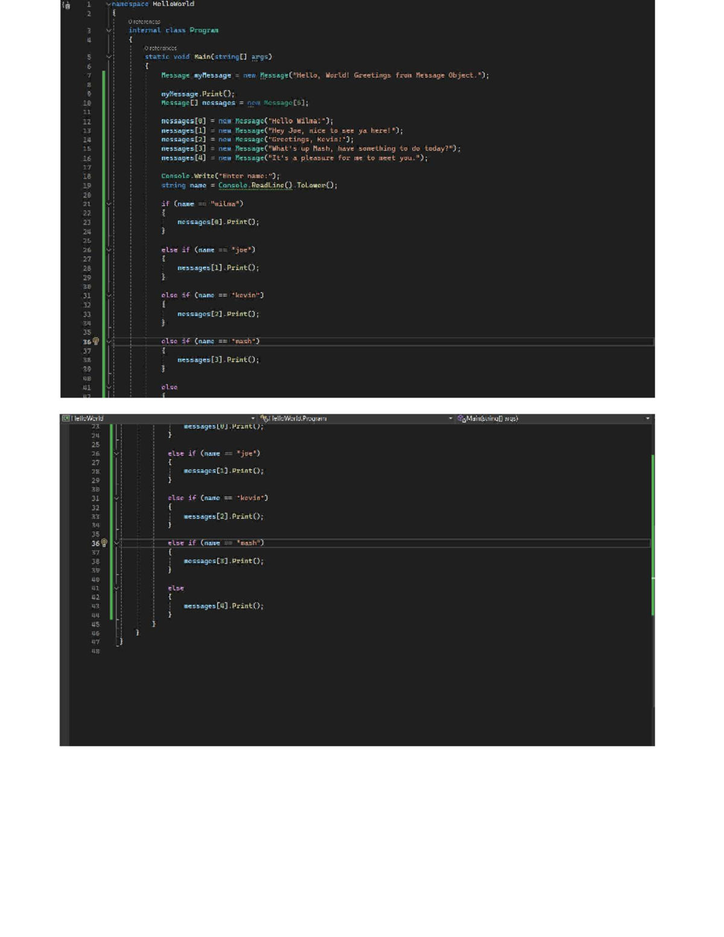724x937 pixels.
Task: Click the Quick Actions lightbulb on line 36
Action: tap(95, 341)
